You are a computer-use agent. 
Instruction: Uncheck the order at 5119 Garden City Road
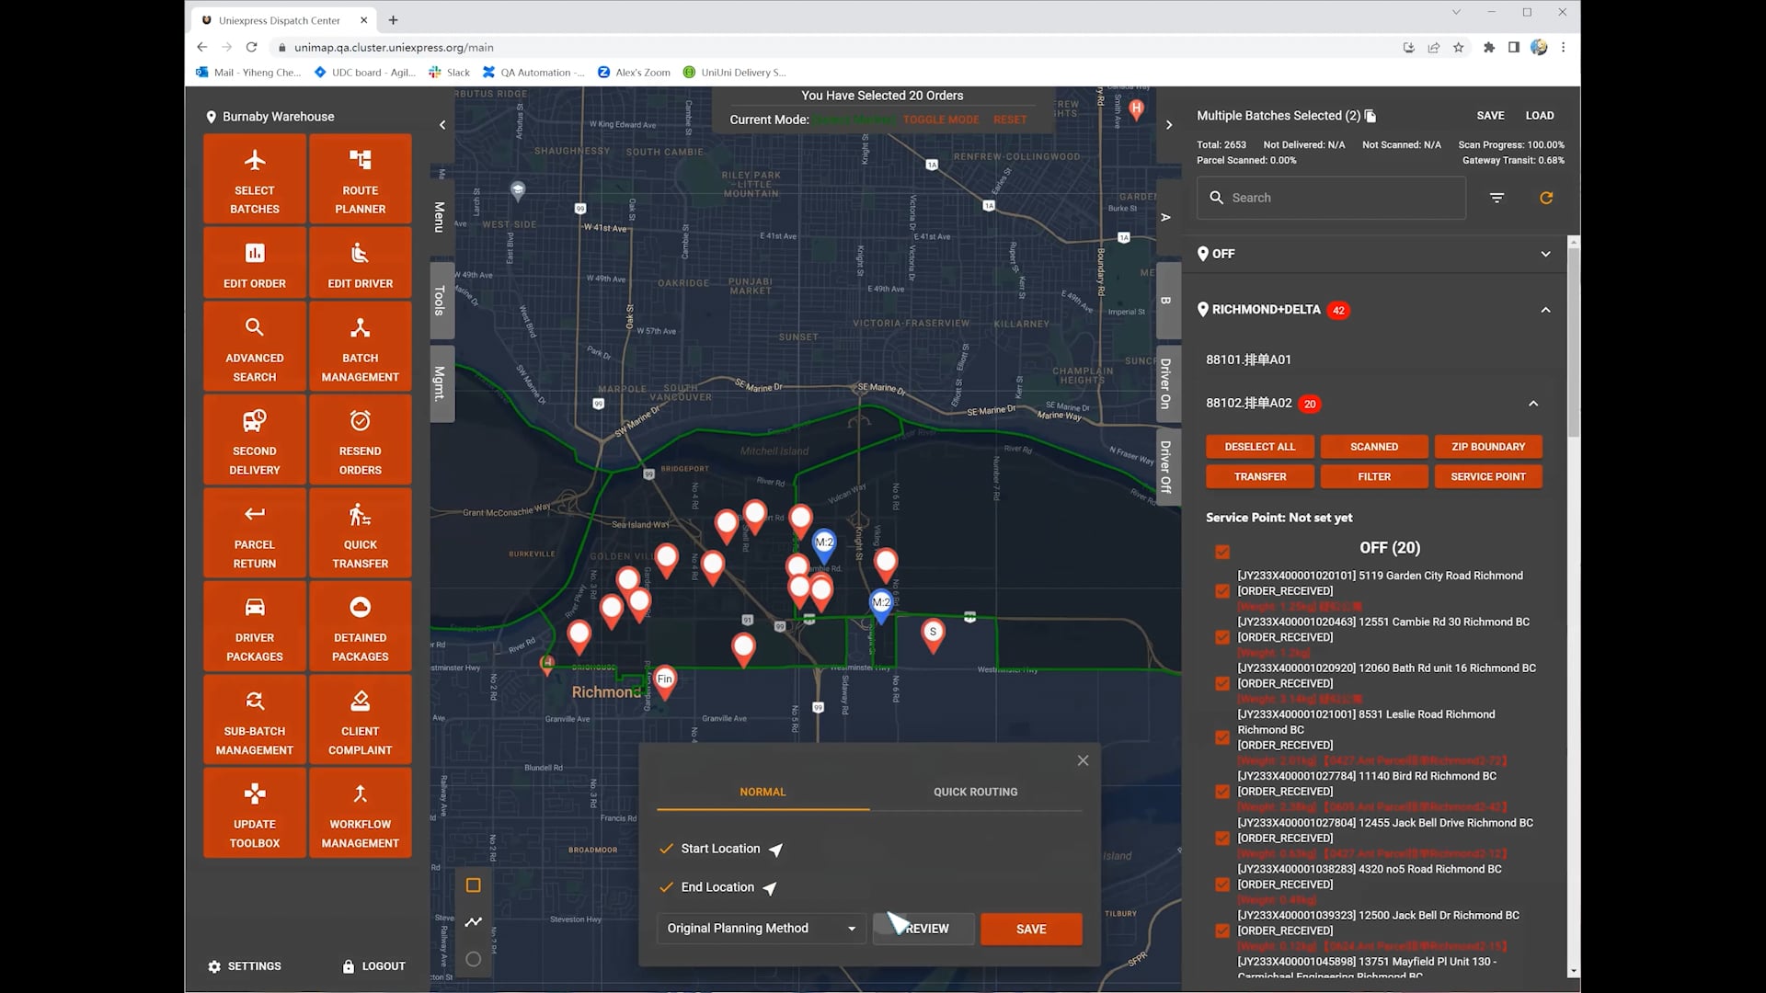1222,590
